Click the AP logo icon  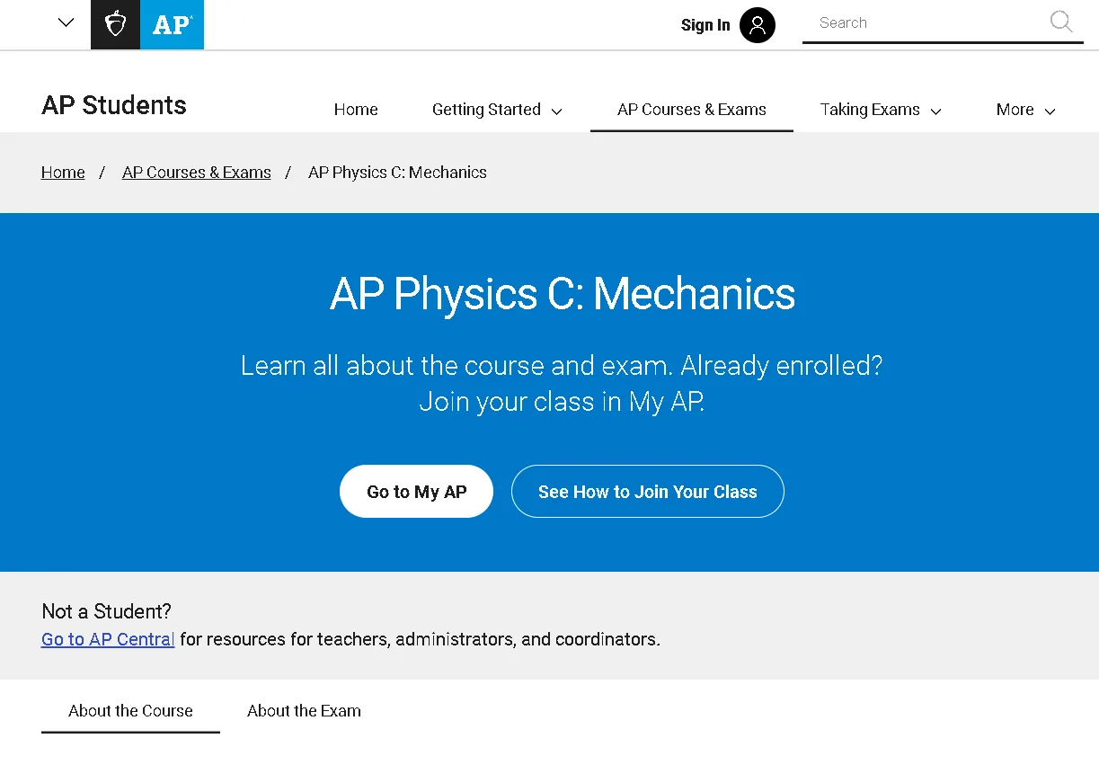171,24
